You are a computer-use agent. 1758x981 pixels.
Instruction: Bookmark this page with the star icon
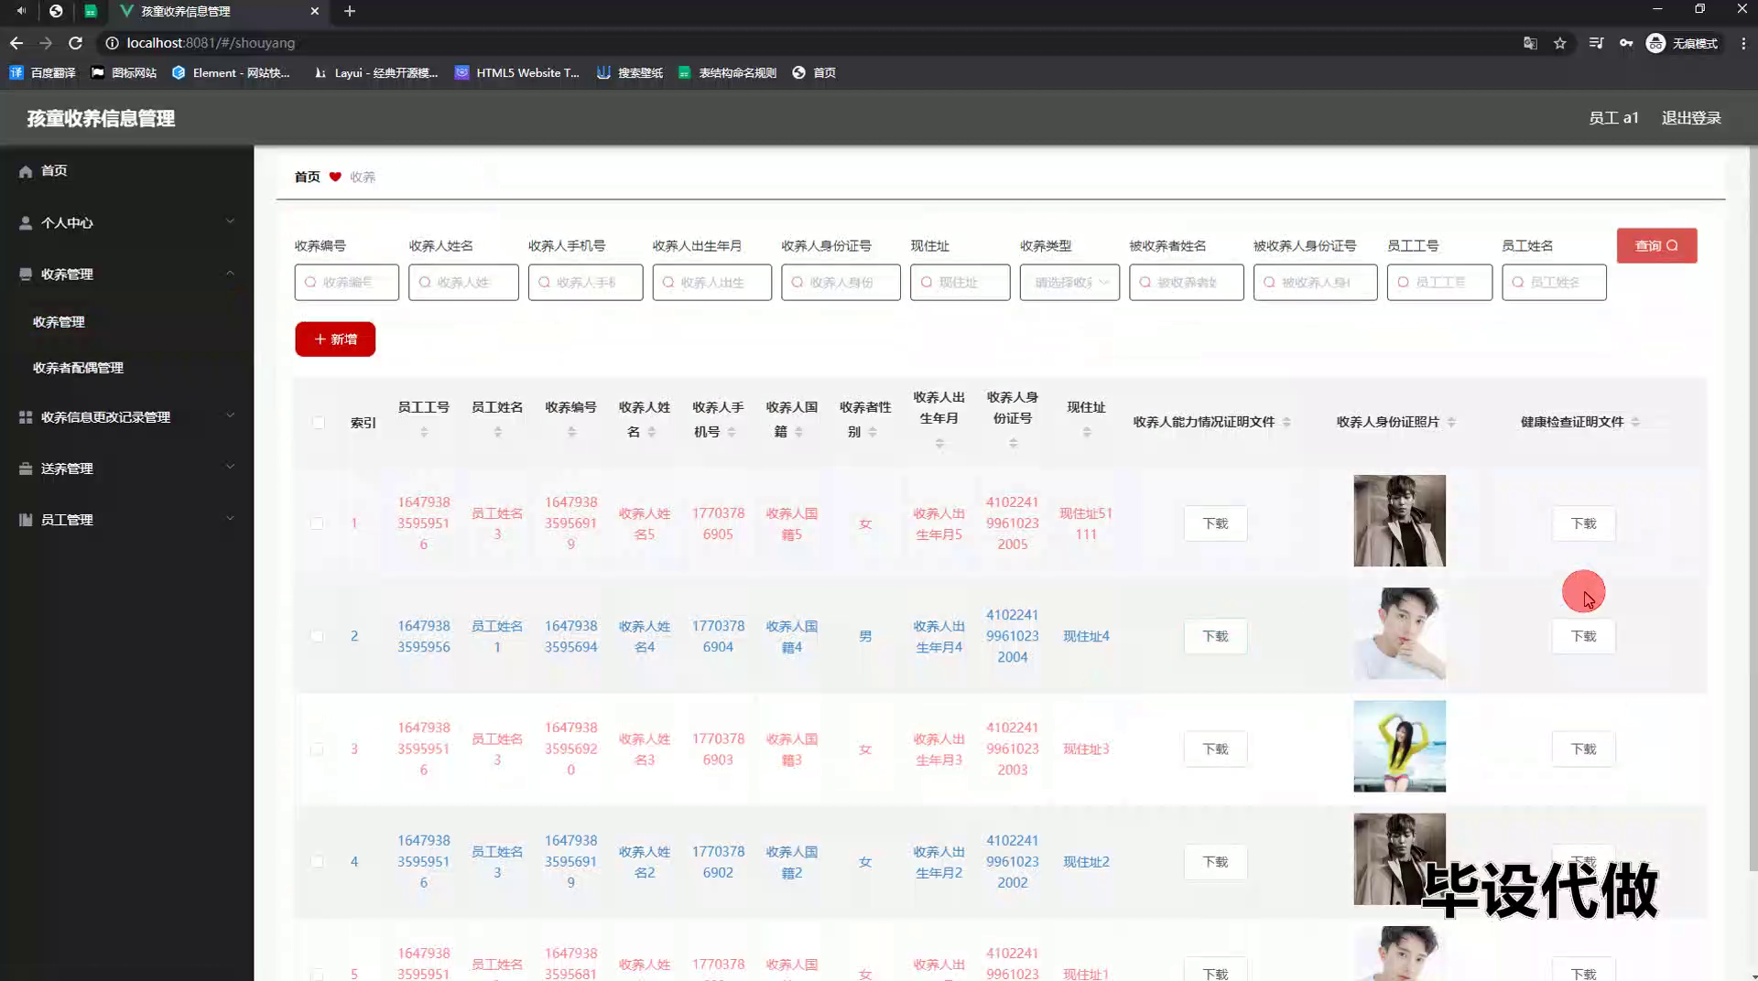pos(1560,43)
